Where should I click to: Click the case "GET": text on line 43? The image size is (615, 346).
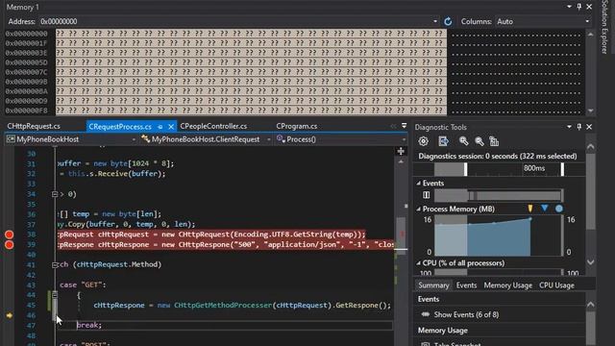[x=83, y=284]
